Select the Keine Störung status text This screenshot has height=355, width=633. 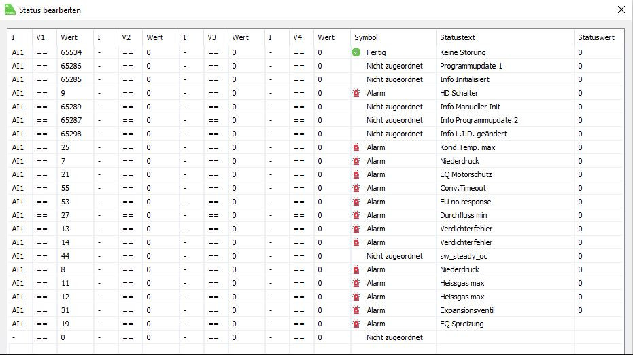coord(462,52)
